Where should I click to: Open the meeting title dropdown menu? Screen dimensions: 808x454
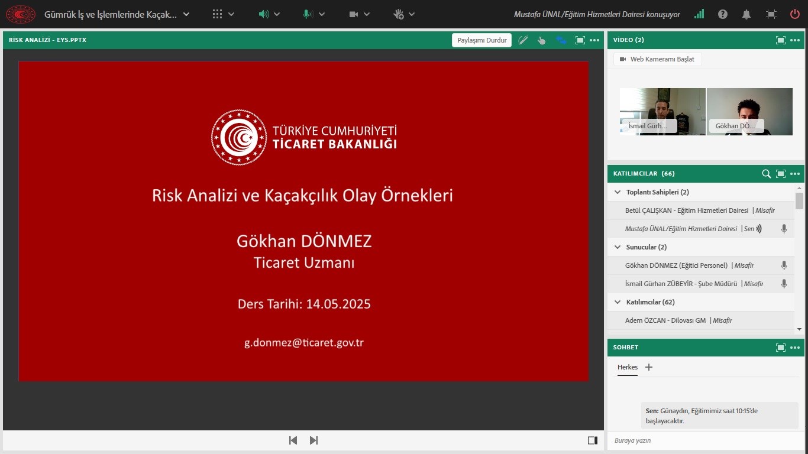pos(186,14)
